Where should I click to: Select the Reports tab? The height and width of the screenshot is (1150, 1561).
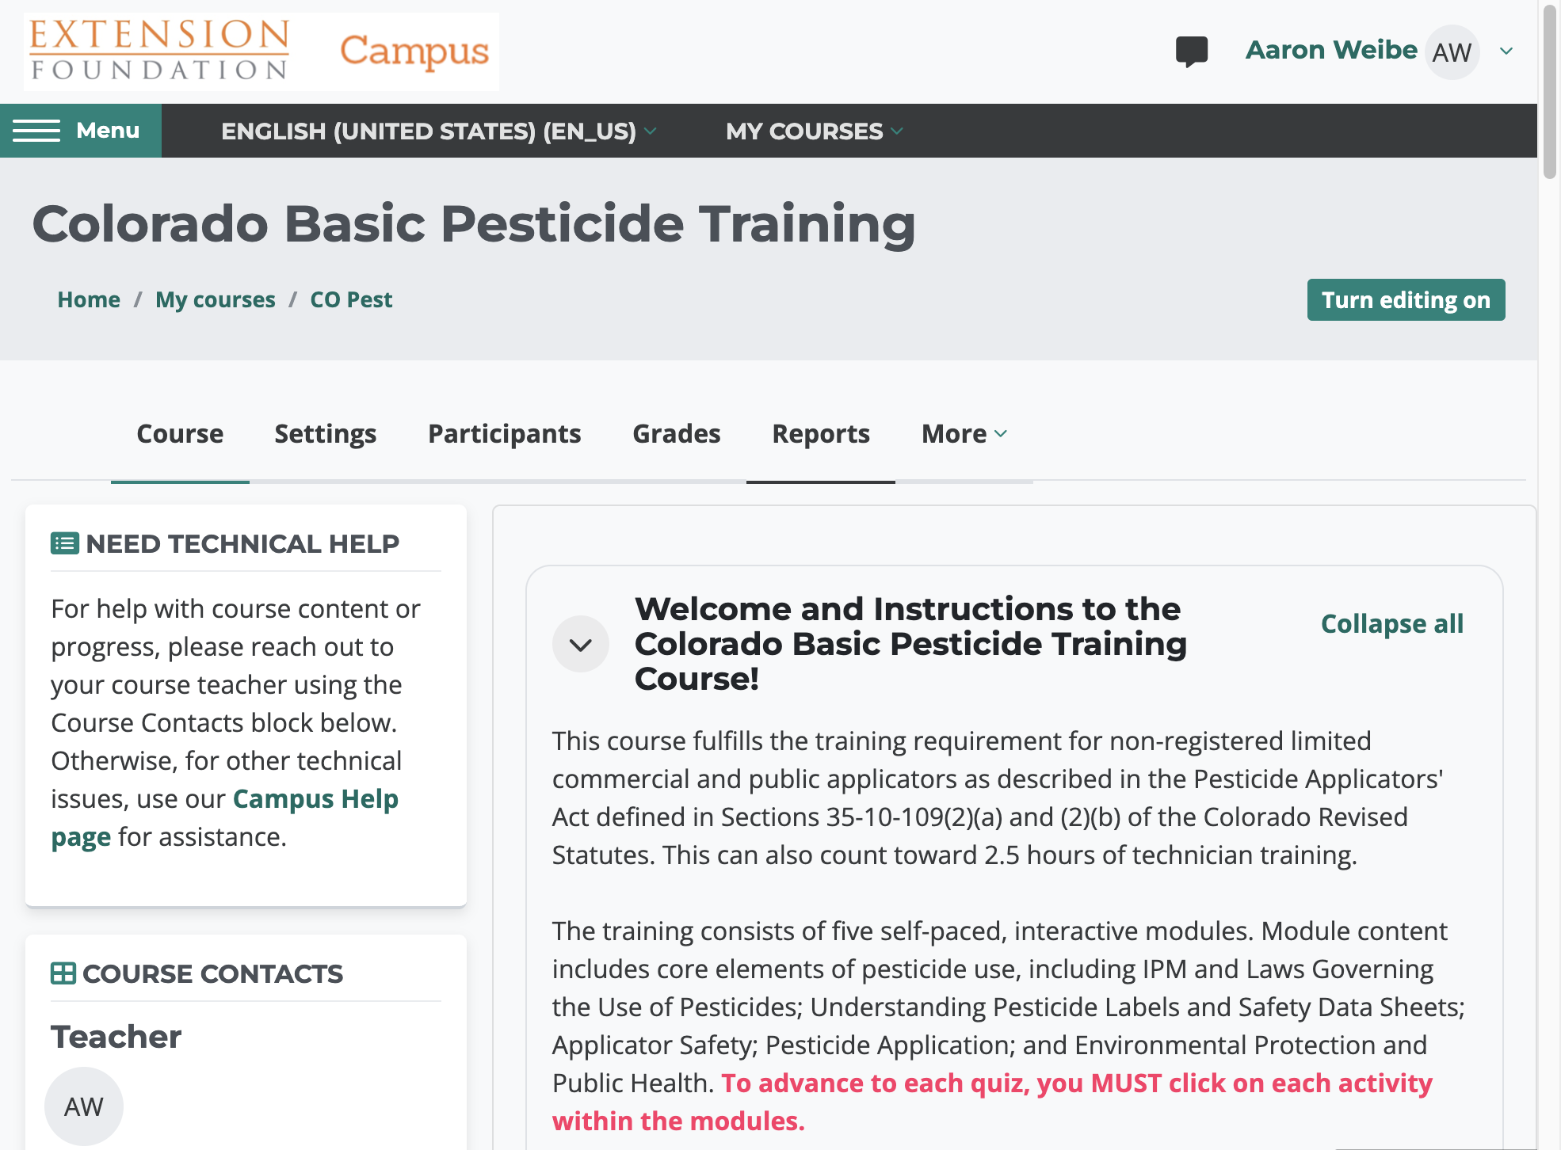click(x=821, y=434)
